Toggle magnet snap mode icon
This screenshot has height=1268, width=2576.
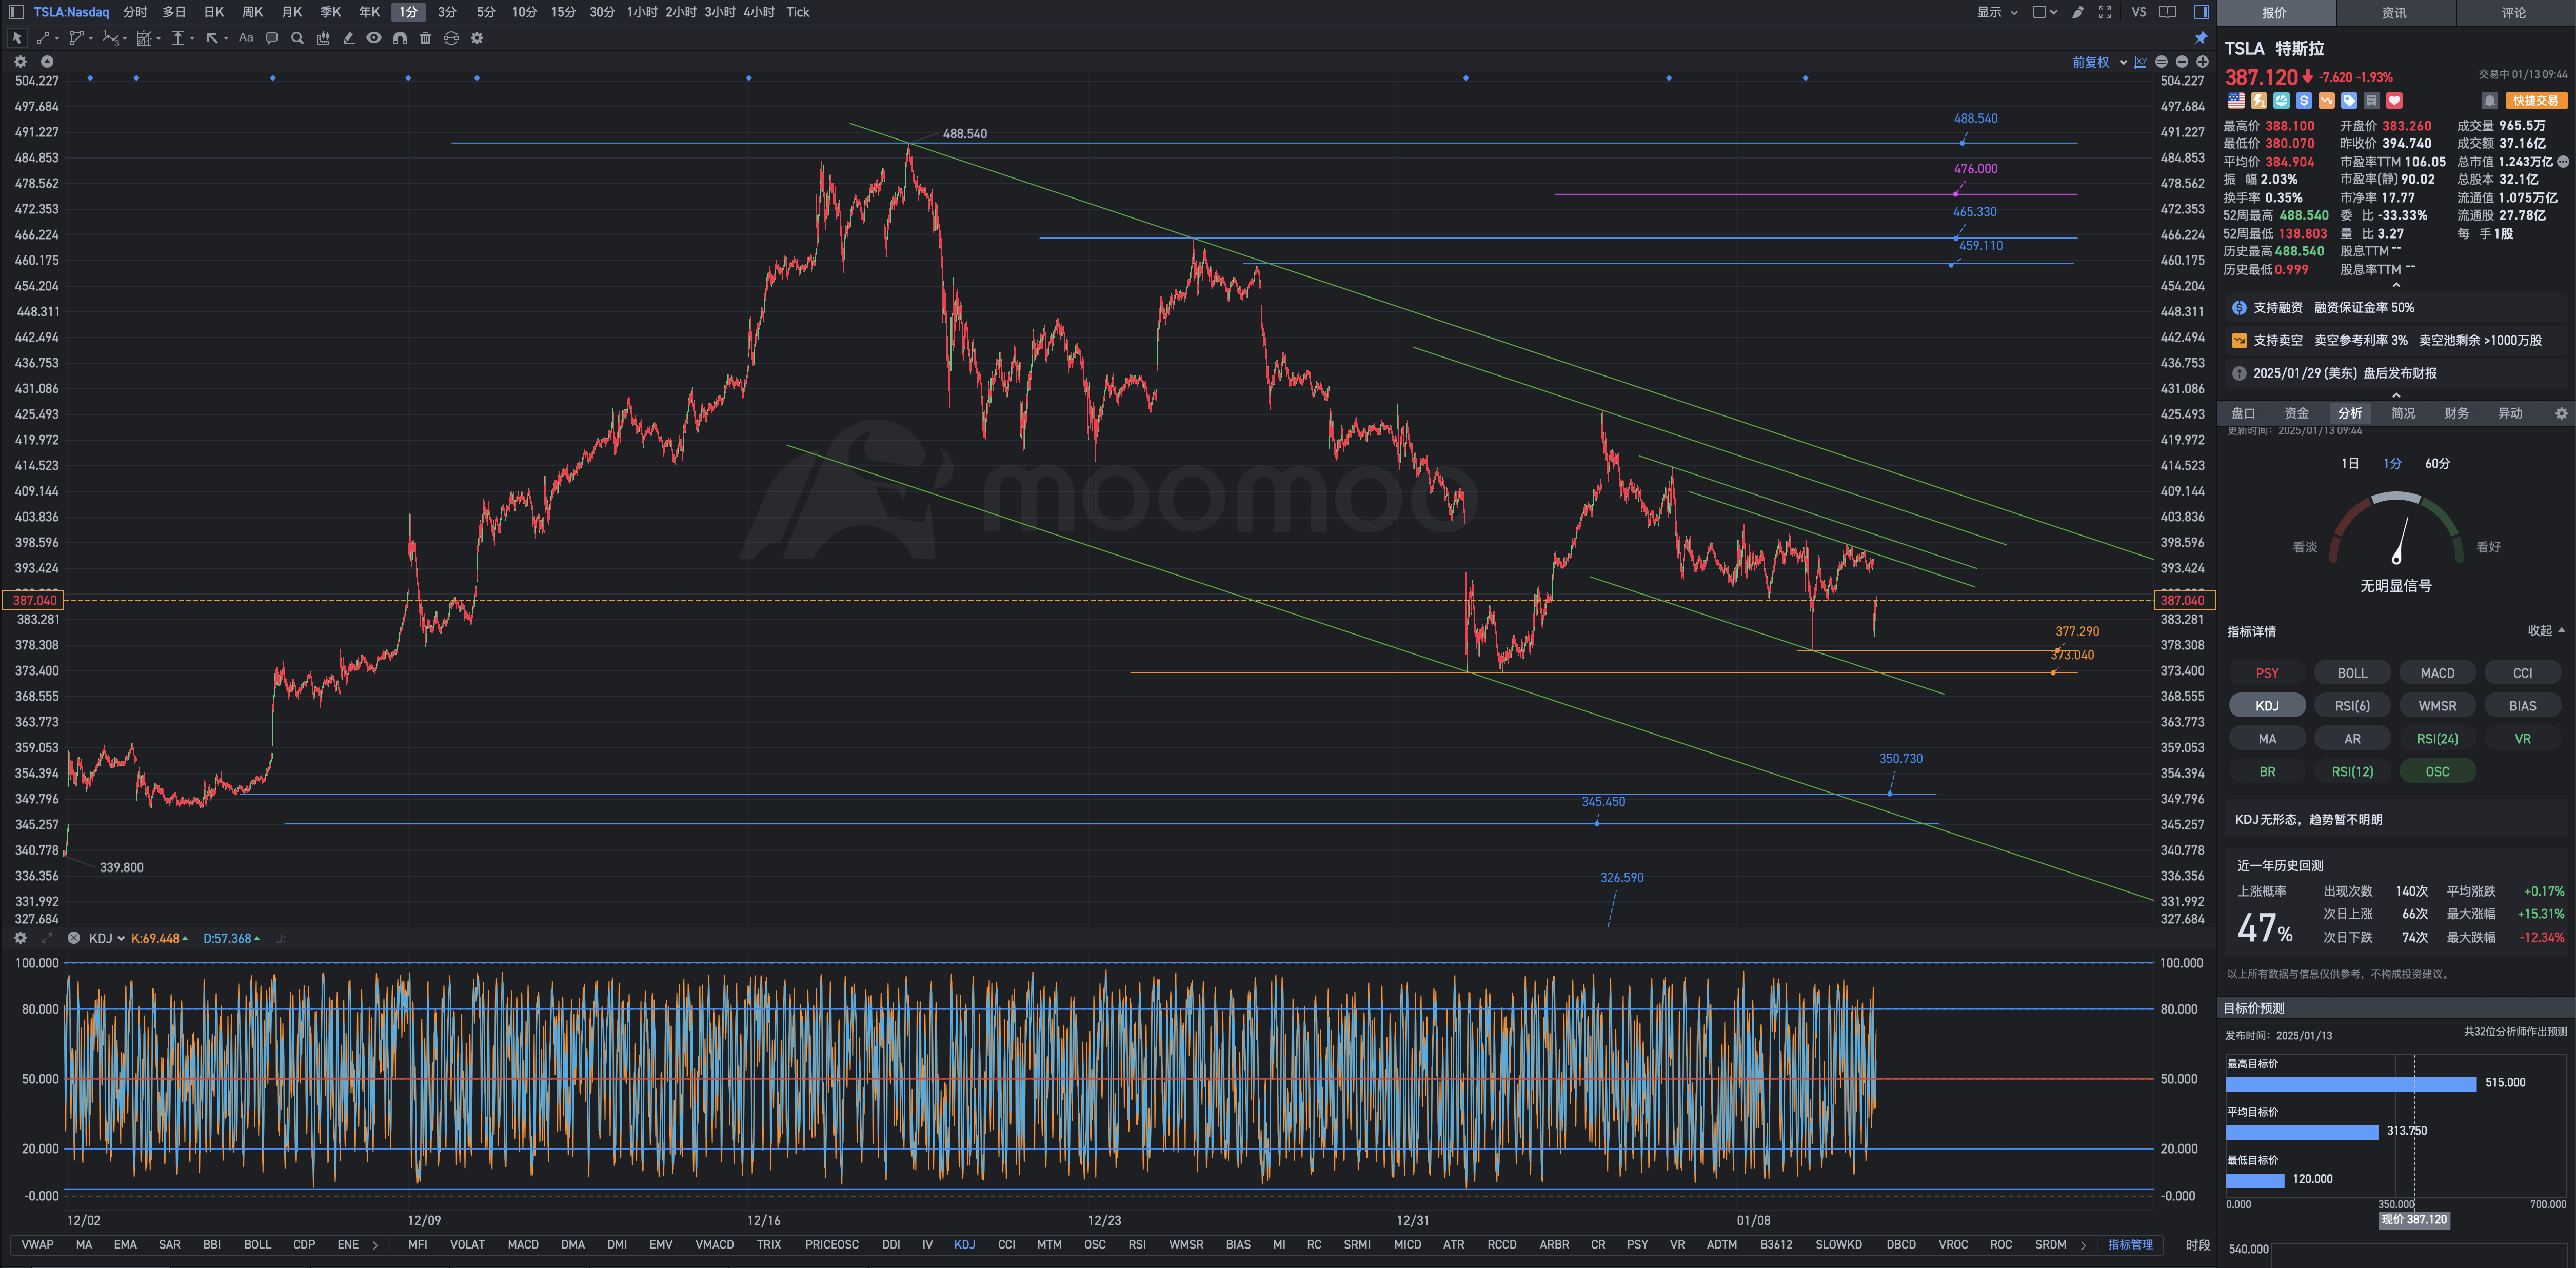pos(400,38)
